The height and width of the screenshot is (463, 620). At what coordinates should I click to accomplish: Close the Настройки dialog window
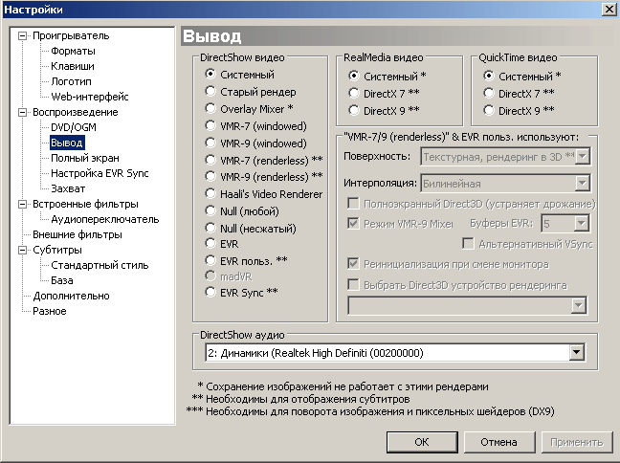pyautogui.click(x=609, y=9)
